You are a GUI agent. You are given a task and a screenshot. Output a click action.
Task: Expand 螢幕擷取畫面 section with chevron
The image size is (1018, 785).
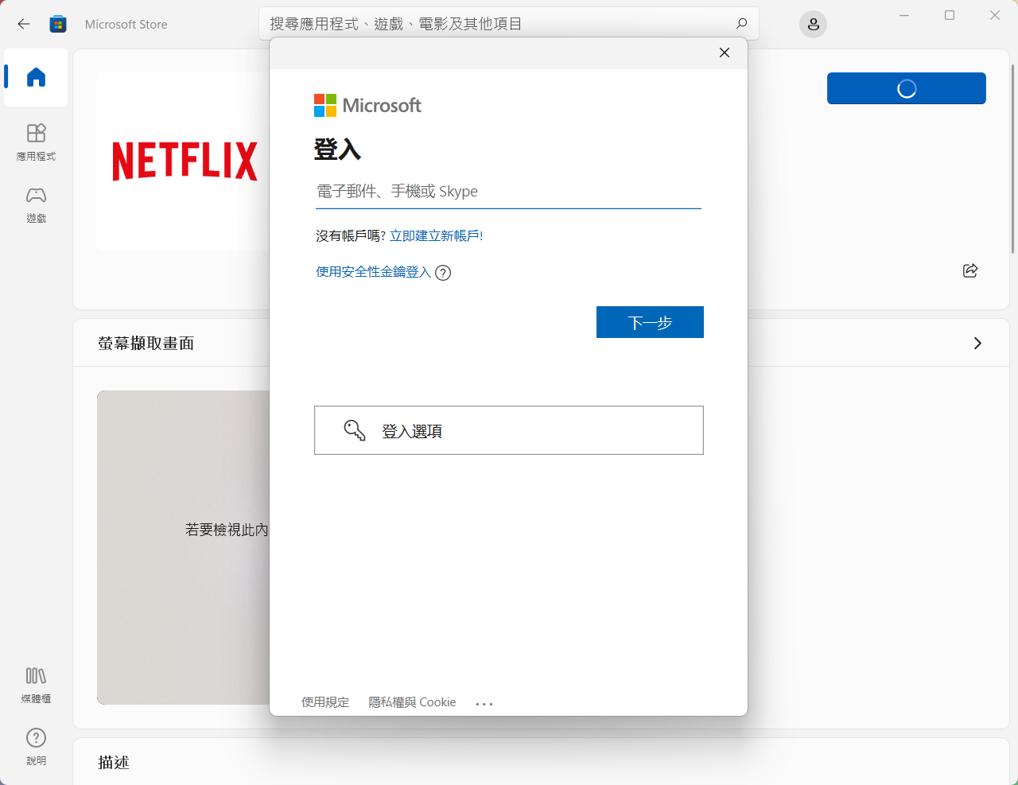[x=977, y=344]
